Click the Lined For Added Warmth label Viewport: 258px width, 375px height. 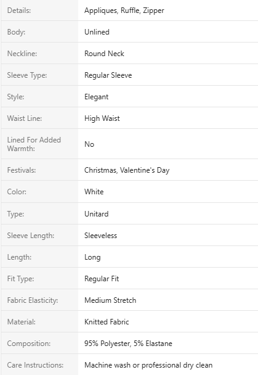(34, 144)
